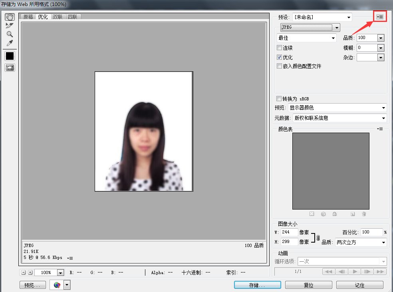Click the browser preview icon
This screenshot has width=393, height=292.
point(57,285)
